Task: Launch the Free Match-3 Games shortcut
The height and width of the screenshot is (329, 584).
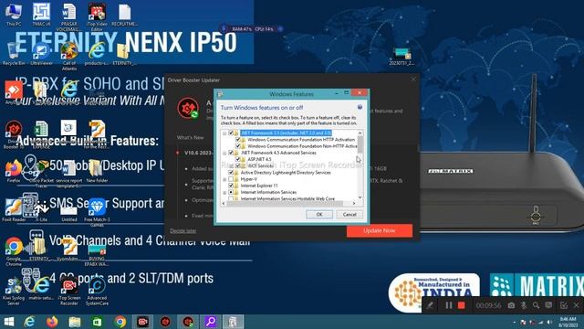Action: coord(97,213)
